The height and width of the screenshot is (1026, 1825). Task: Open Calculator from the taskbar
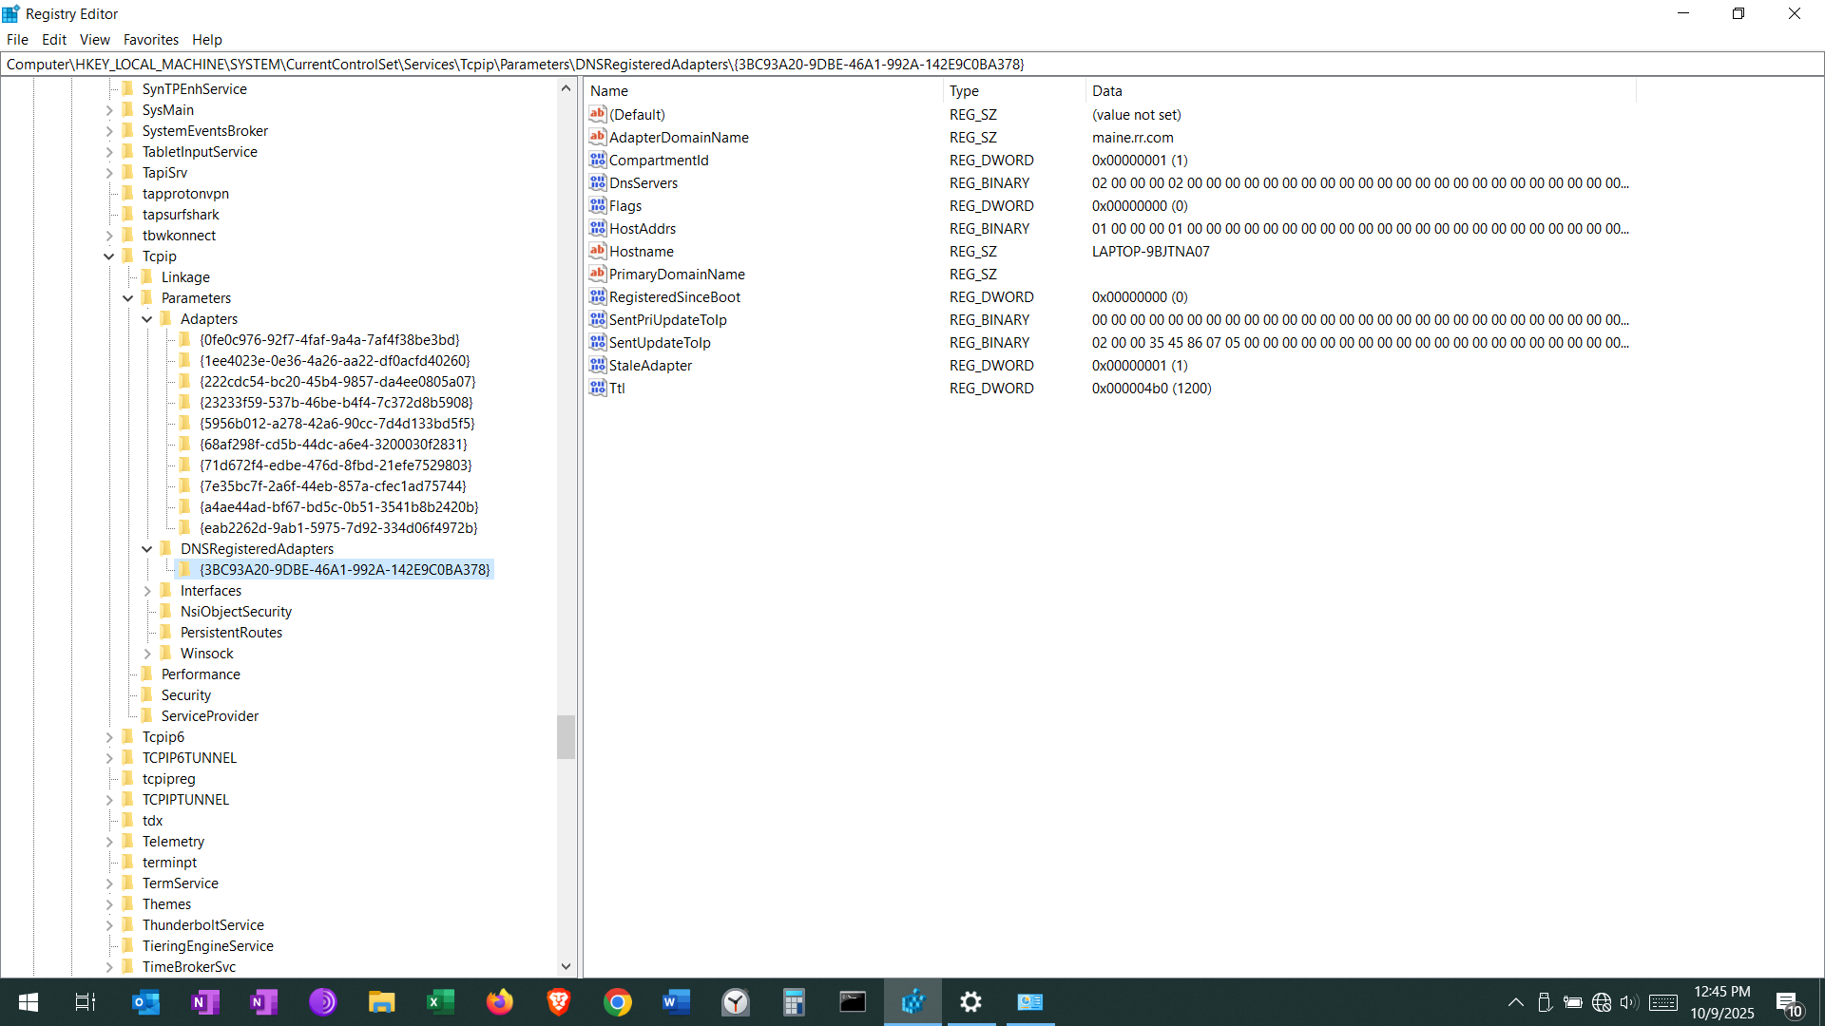(x=794, y=1001)
